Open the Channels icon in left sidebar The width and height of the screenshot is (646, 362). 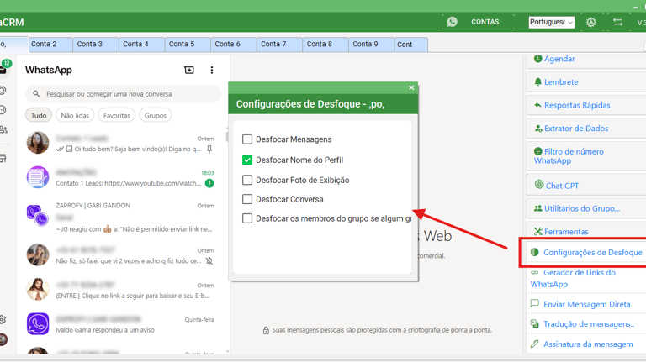[3, 110]
